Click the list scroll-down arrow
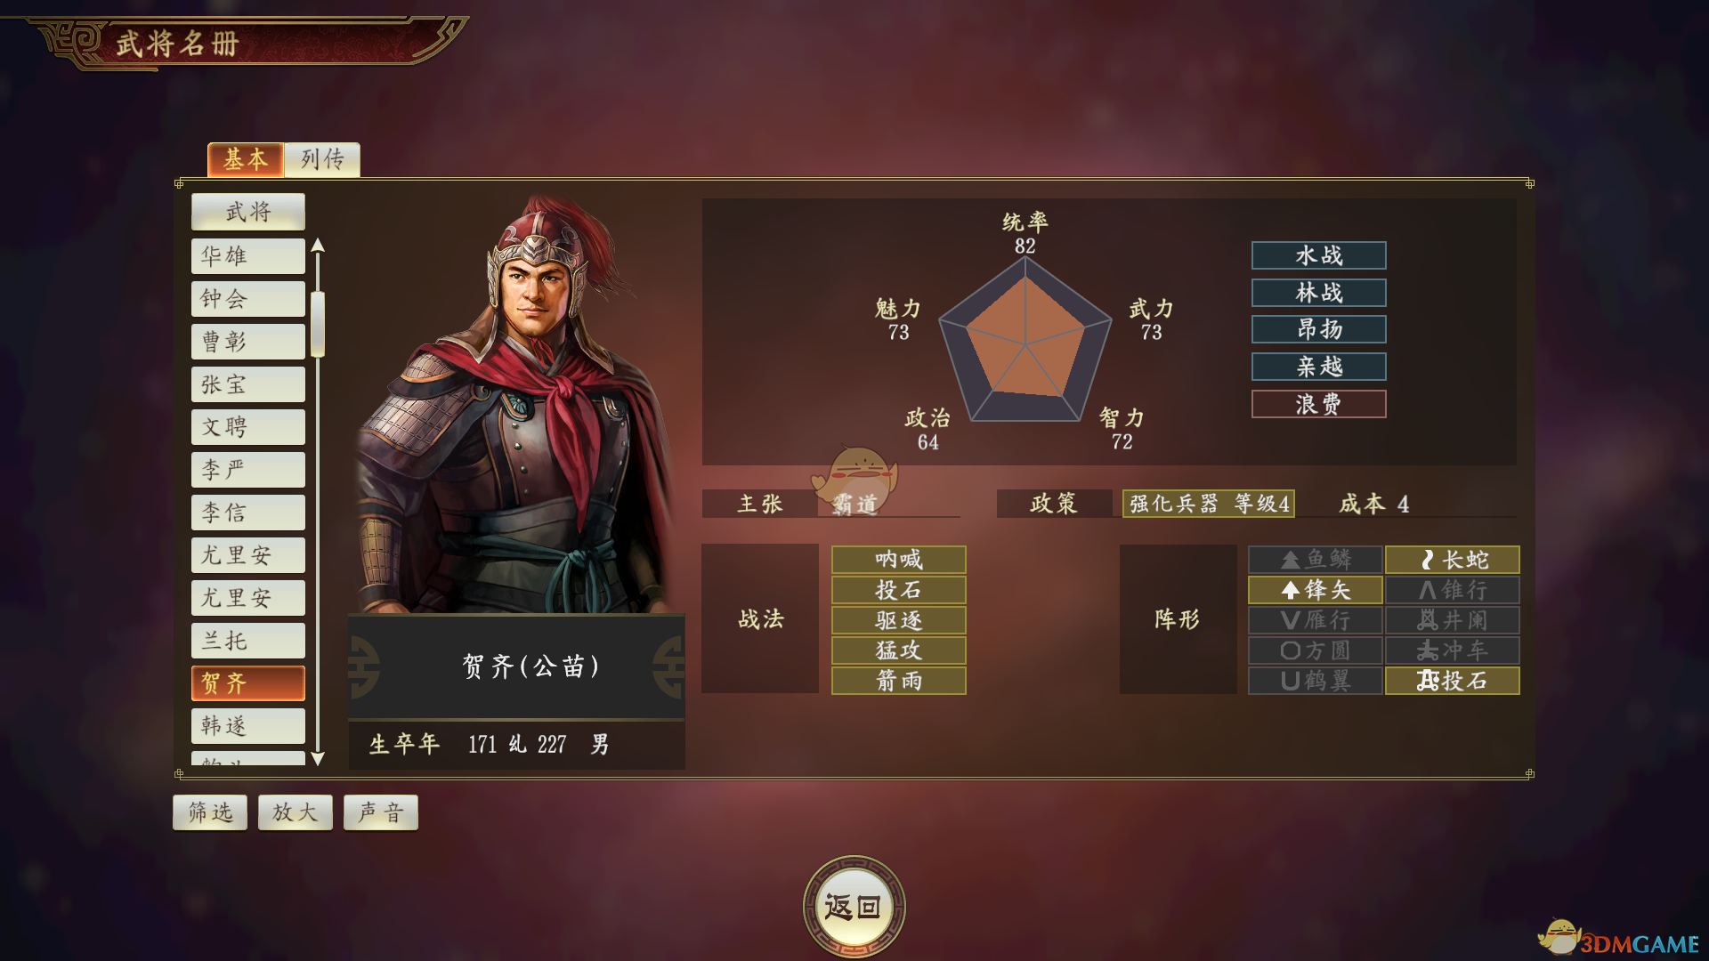Viewport: 1709px width, 961px height. [x=318, y=759]
